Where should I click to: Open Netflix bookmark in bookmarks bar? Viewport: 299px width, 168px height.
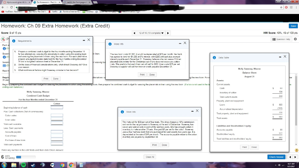(x=53, y=12)
